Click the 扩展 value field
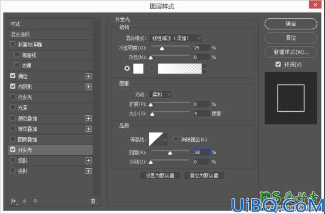 click(202, 104)
